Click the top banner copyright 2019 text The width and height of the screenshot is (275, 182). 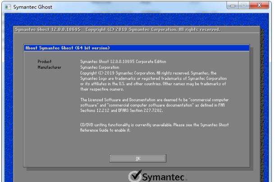tap(153, 30)
